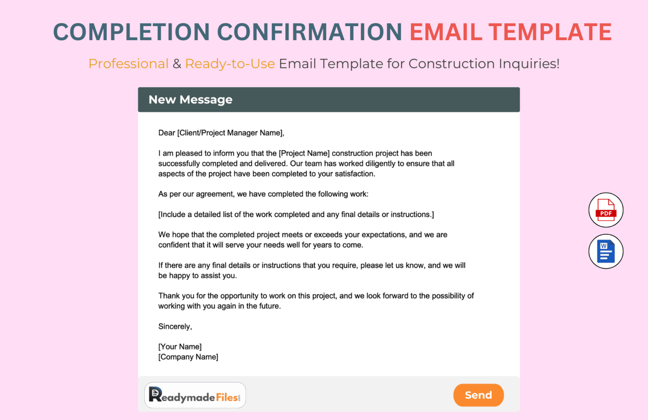
Task: Click the 'If there are any final details' paragraph
Action: click(x=312, y=270)
